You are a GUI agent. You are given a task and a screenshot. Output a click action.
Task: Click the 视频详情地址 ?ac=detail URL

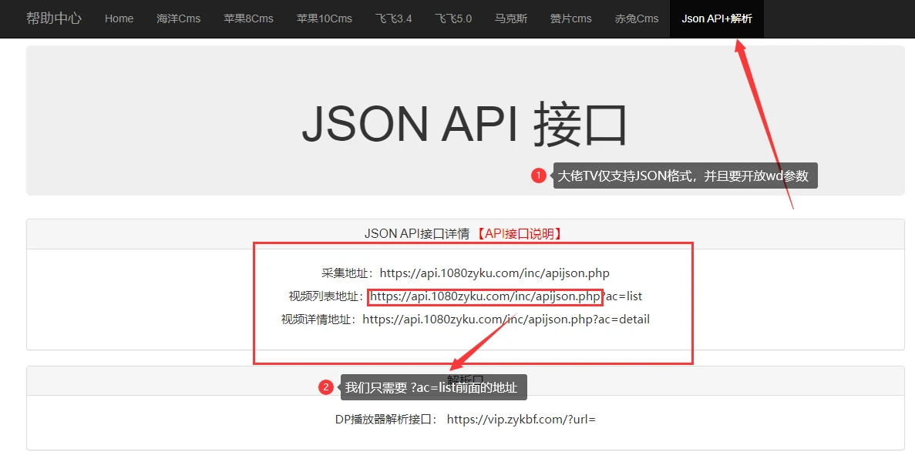click(x=506, y=320)
